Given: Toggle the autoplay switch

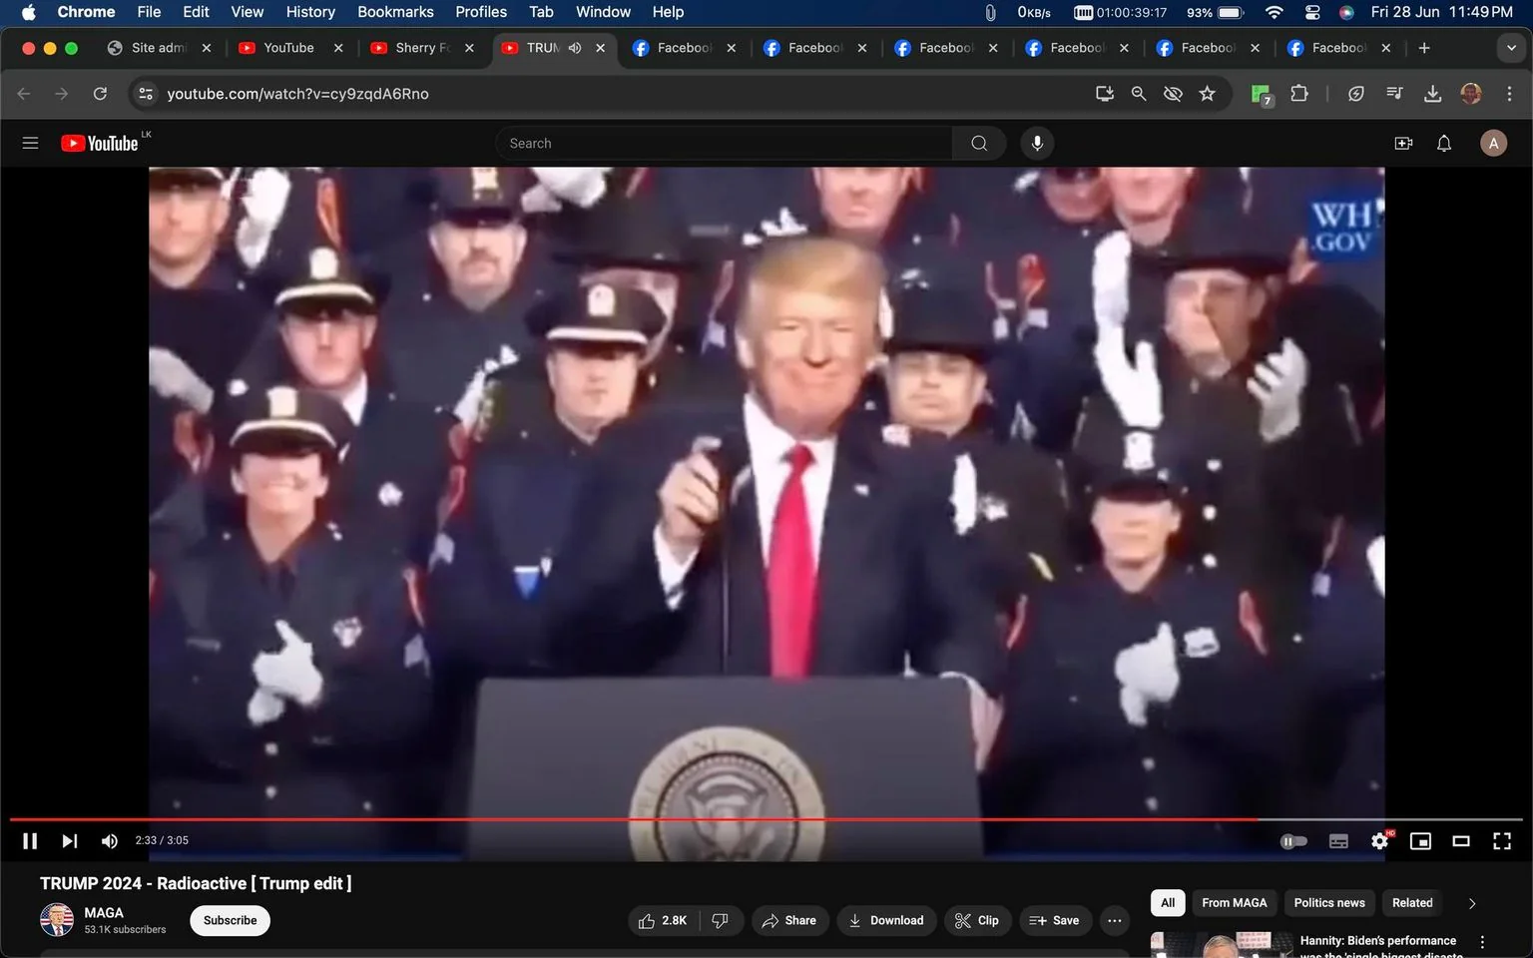Looking at the screenshot, I should (x=1293, y=841).
